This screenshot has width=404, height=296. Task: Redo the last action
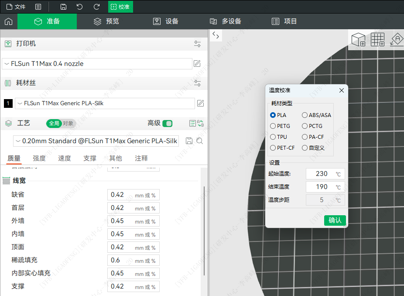click(x=96, y=7)
